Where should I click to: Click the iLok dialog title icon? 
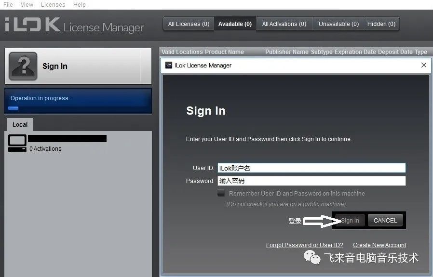coord(168,65)
